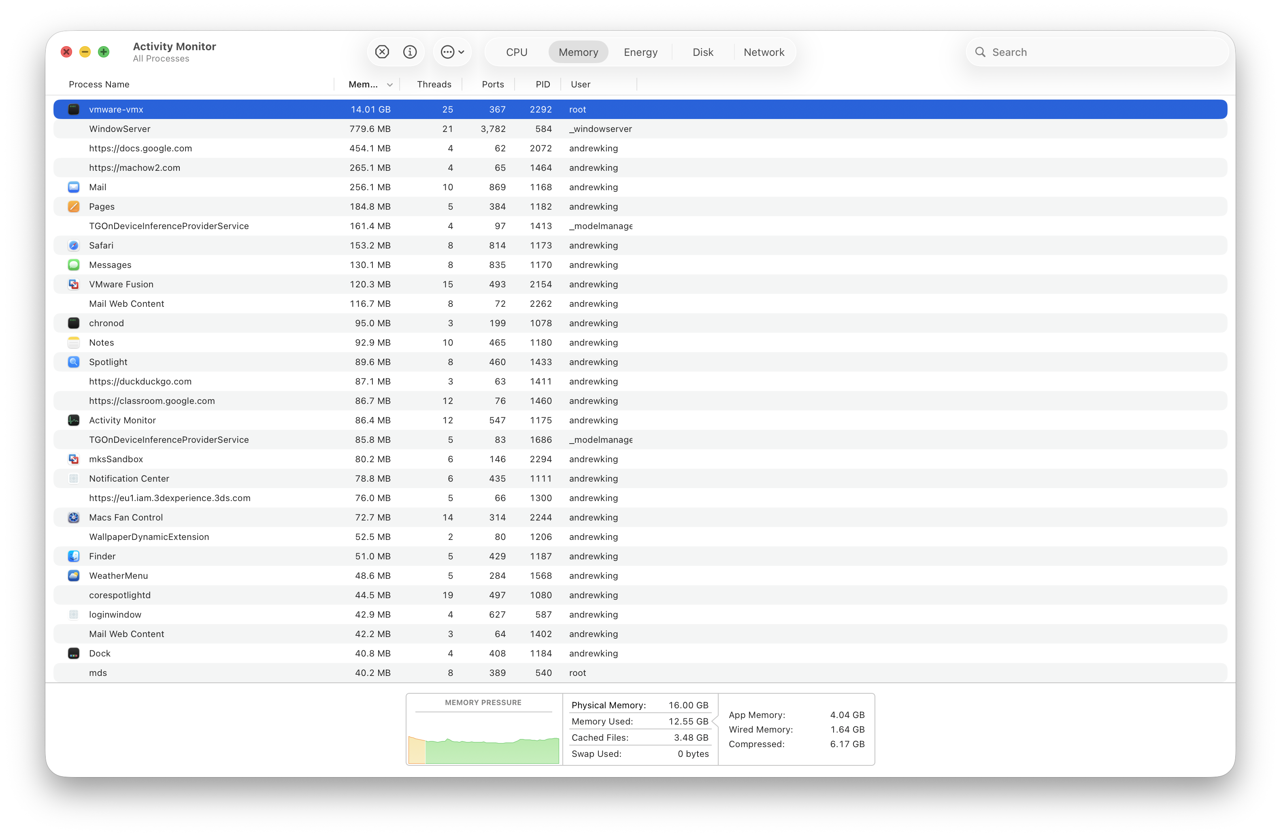Switch to the CPU tab

(x=517, y=52)
